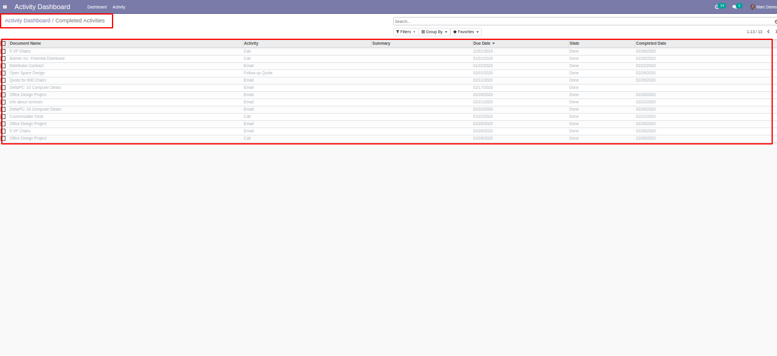Image resolution: width=777 pixels, height=356 pixels.
Task: Expand the Filters dropdown
Action: tap(405, 31)
